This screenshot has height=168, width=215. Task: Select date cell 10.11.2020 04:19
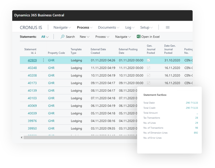click(103, 75)
